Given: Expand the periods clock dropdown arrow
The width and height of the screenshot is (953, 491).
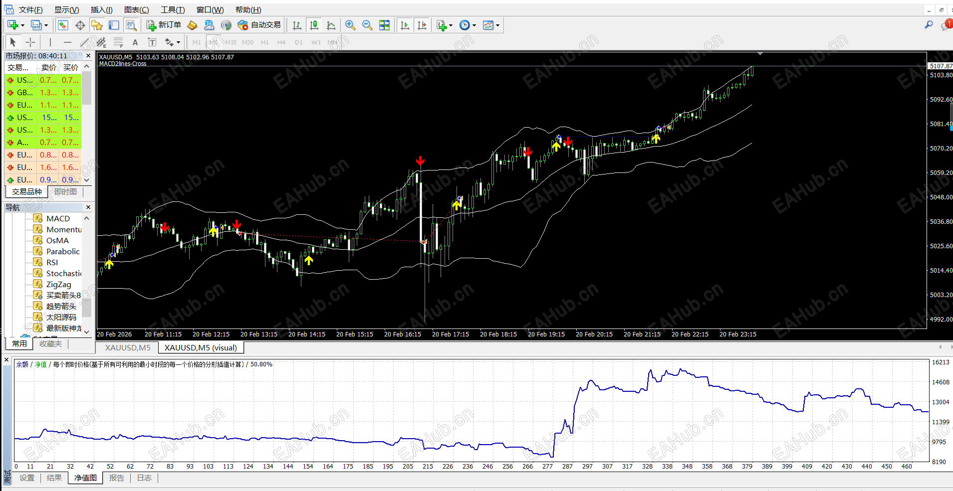Looking at the screenshot, I should click(474, 25).
